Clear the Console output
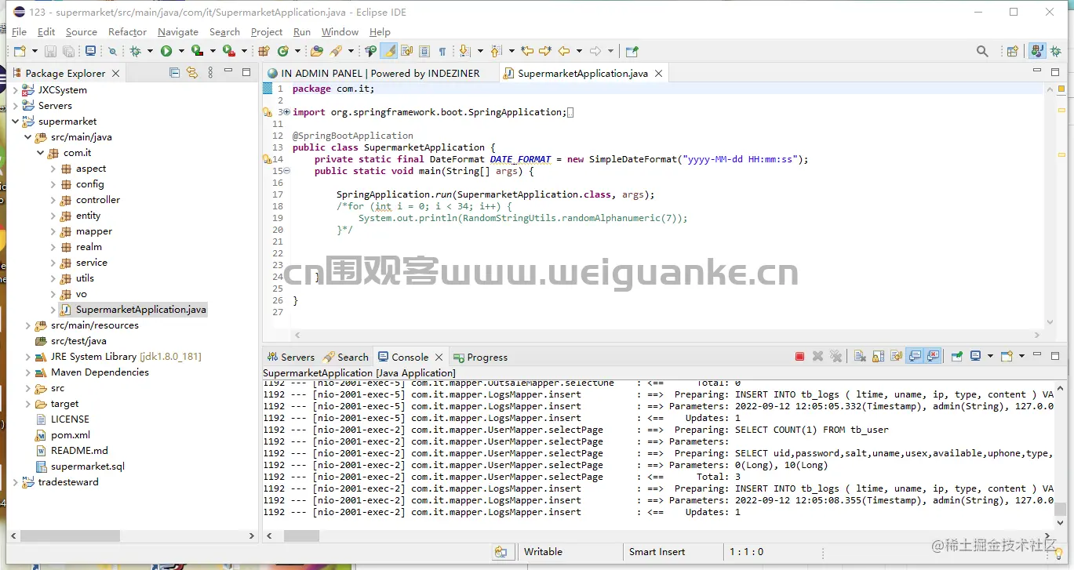The height and width of the screenshot is (570, 1074). [x=860, y=357]
